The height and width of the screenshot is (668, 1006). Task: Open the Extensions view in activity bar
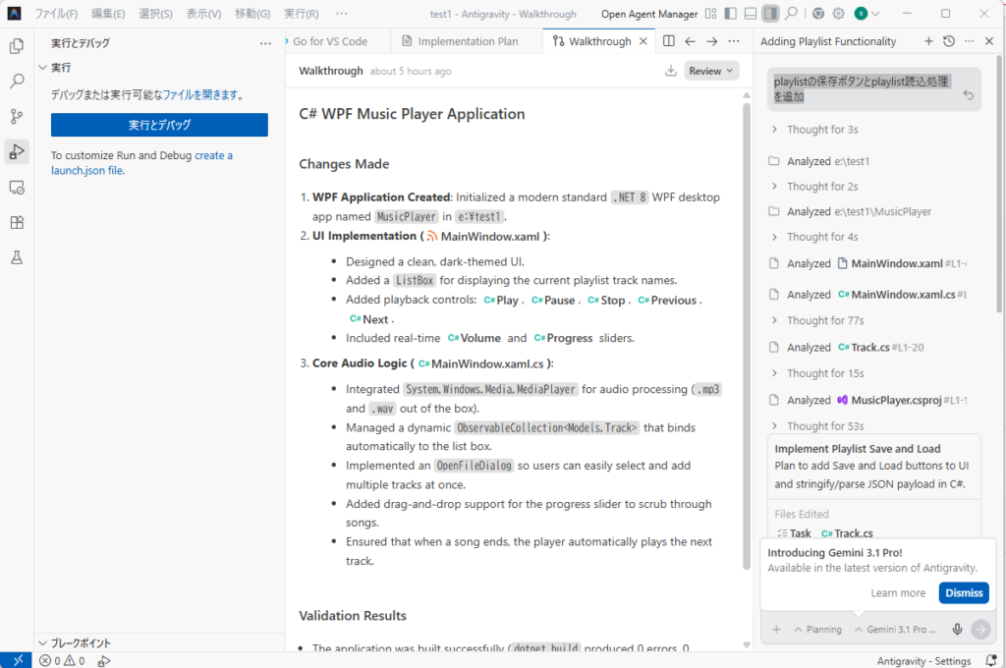[x=17, y=222]
